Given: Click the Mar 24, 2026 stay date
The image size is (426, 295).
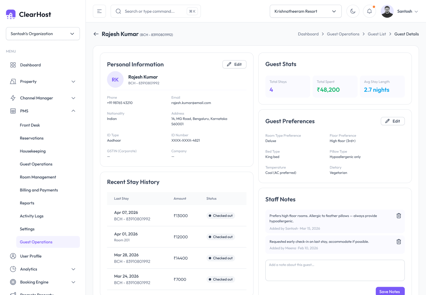Looking at the screenshot, I should click(x=126, y=276).
